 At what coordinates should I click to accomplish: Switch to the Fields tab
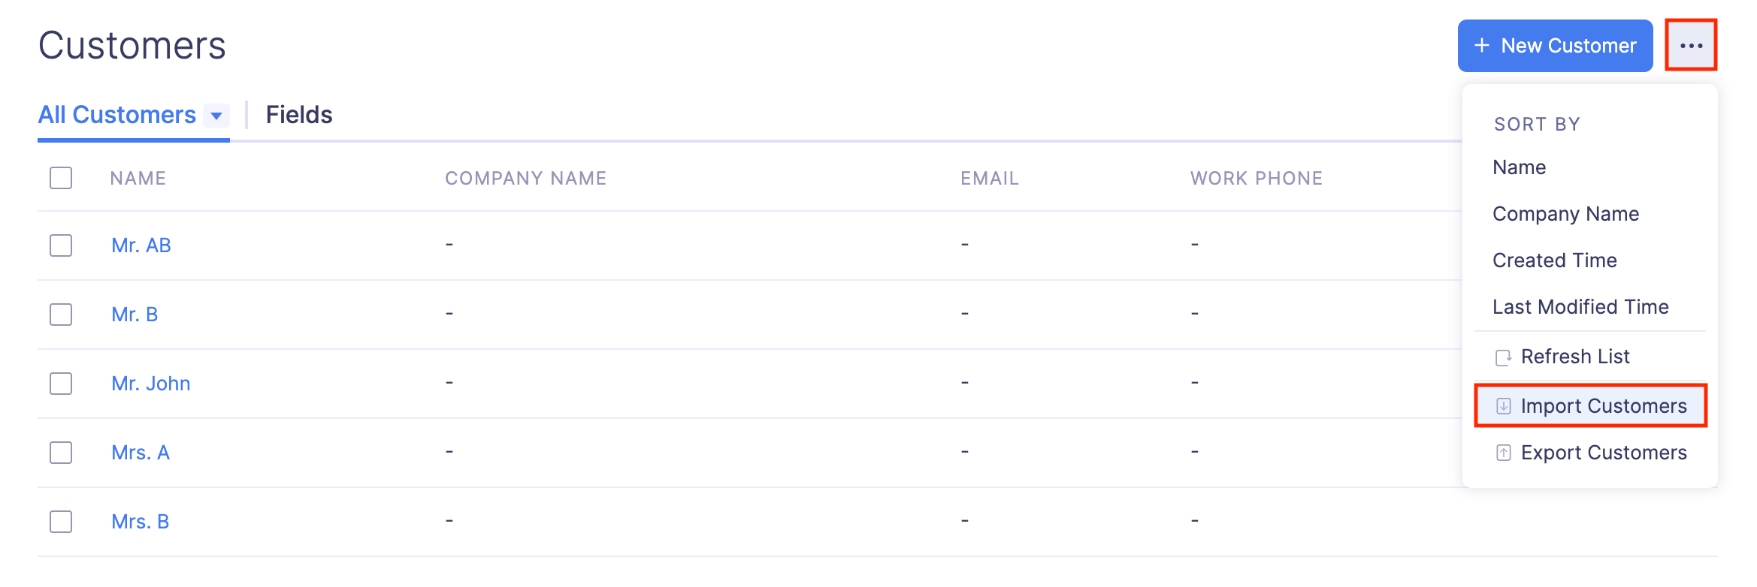[299, 115]
